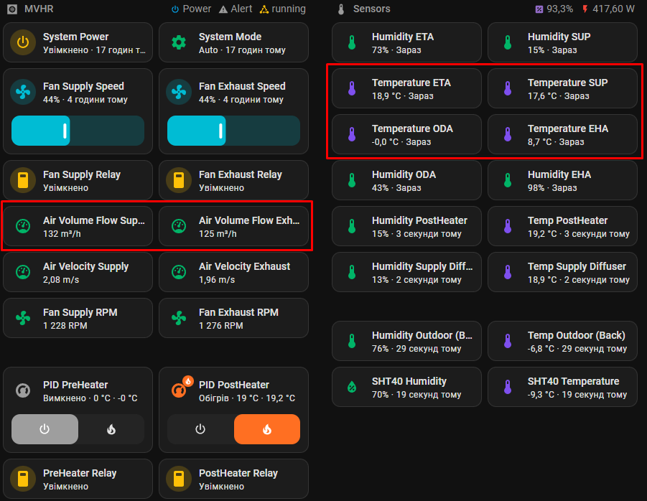Turn off PID PostHeater with power button
647x501 pixels.
200,429
